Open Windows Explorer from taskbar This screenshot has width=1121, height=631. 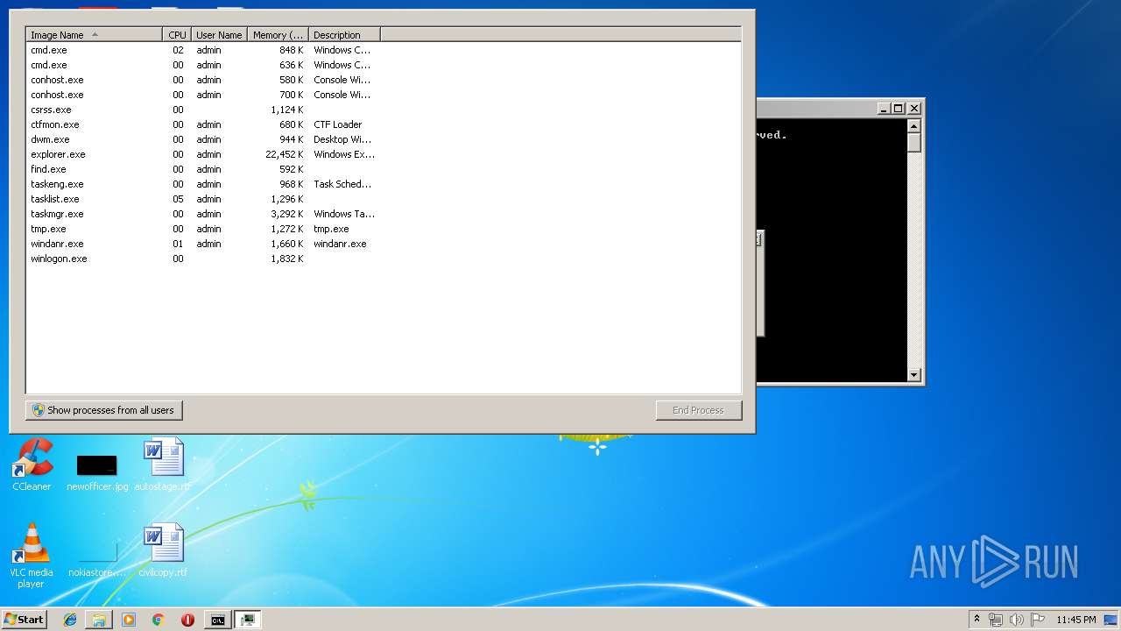click(99, 620)
